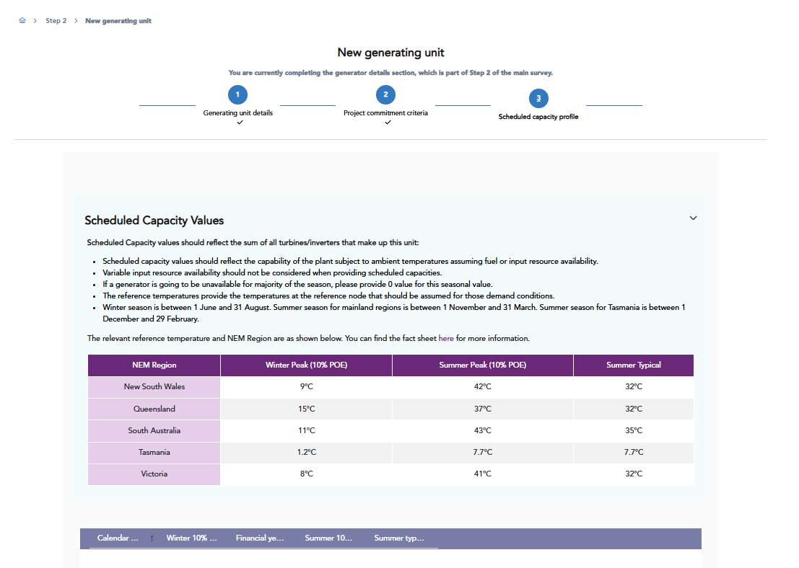This screenshot has height=568, width=799.
Task: Click the checkmark under Project commitment criteria
Action: tap(388, 123)
